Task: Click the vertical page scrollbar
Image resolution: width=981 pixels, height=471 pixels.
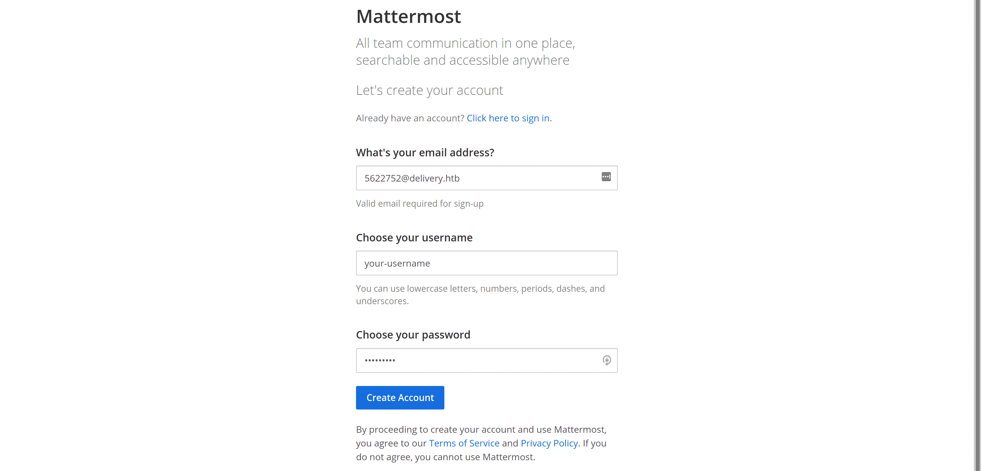Action: click(977, 235)
